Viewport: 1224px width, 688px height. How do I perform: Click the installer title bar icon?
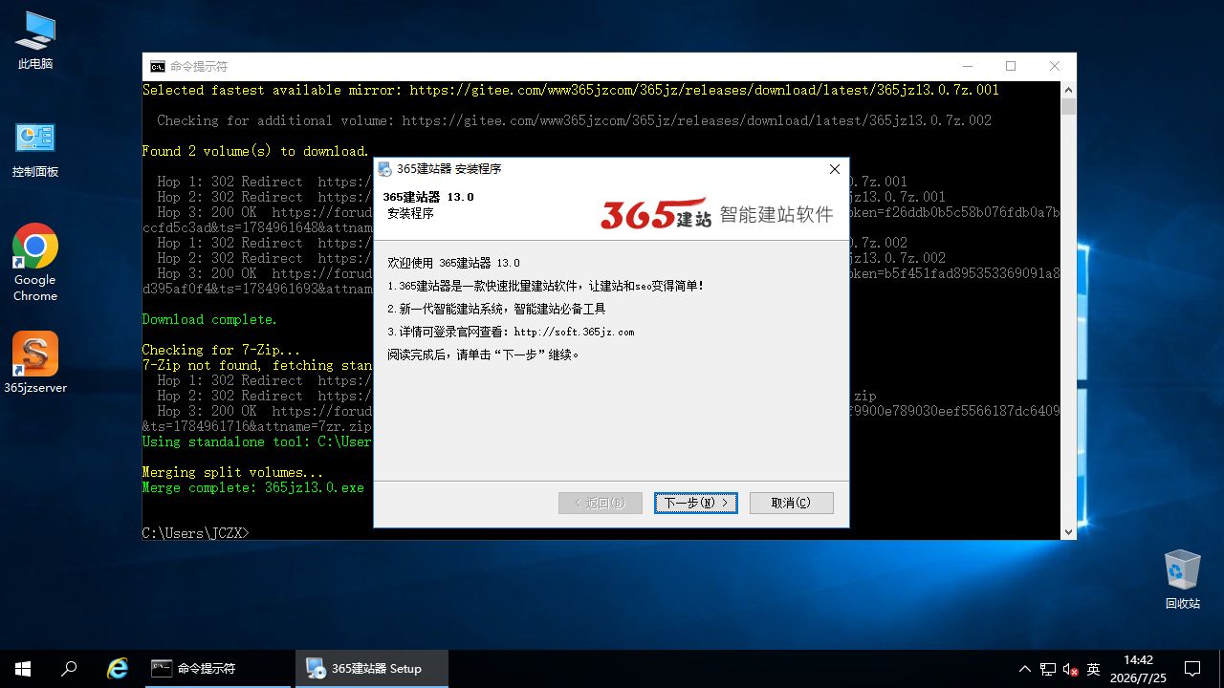385,169
